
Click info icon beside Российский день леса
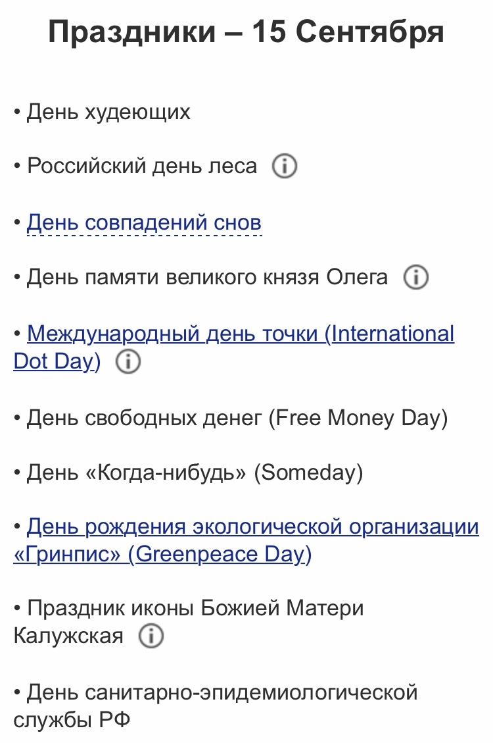coord(285,167)
